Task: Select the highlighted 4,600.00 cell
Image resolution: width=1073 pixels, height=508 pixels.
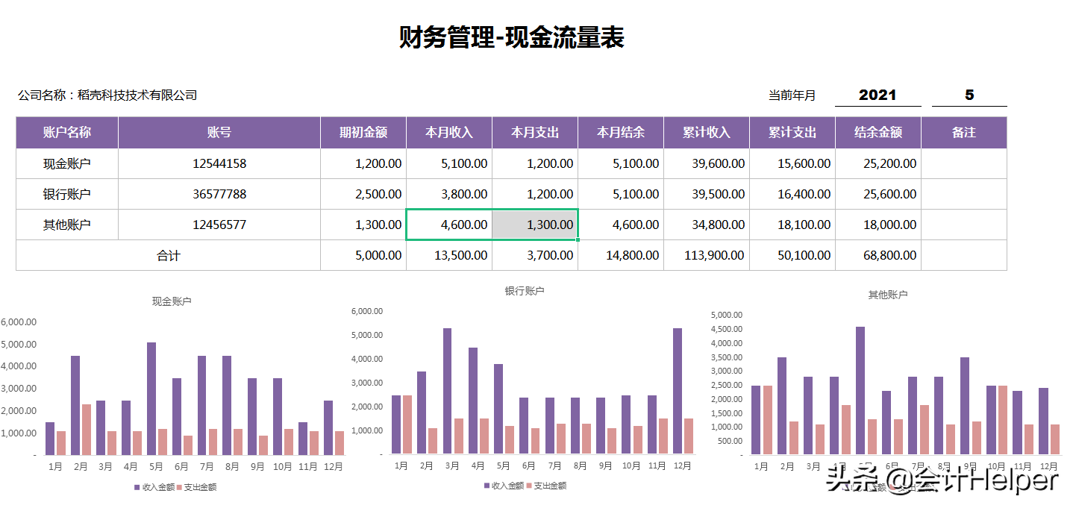Action: 448,224
